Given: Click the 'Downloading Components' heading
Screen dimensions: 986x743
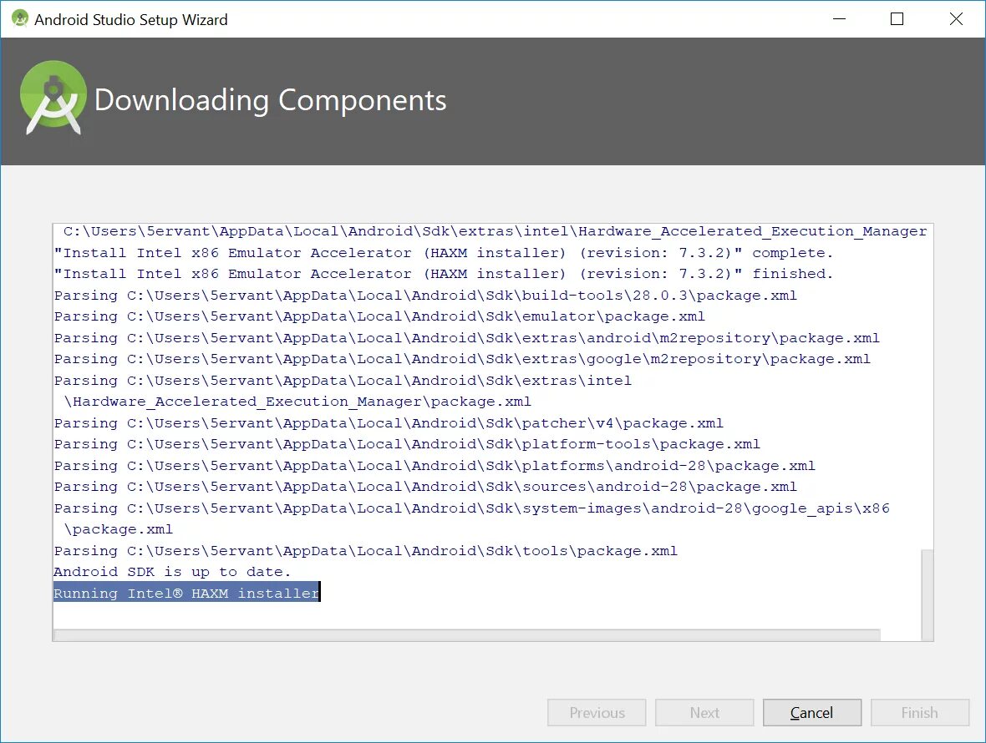Looking at the screenshot, I should [x=271, y=100].
